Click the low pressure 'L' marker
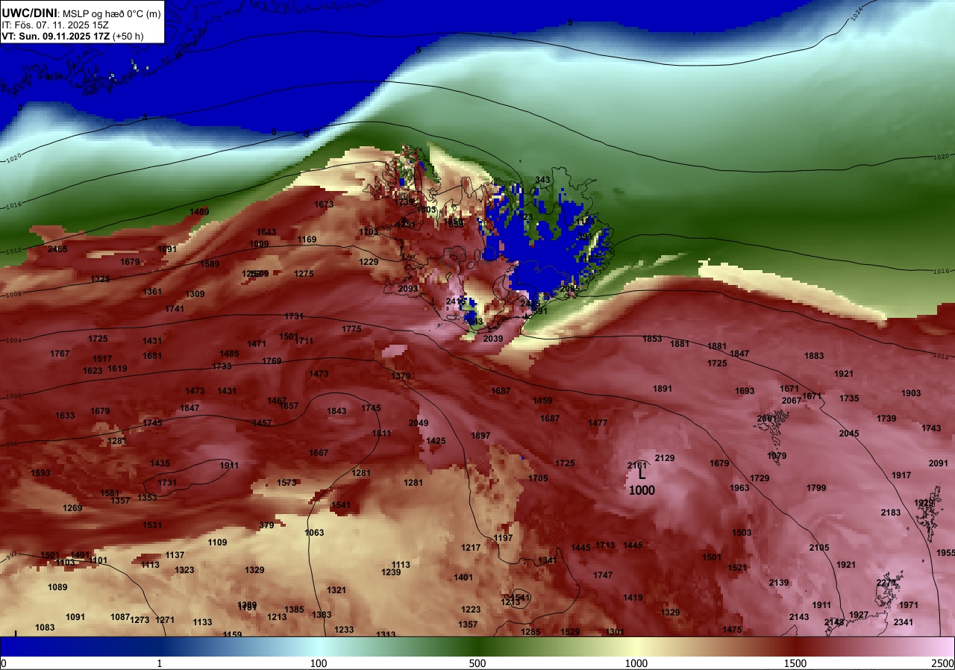The width and height of the screenshot is (955, 670). coord(641,474)
